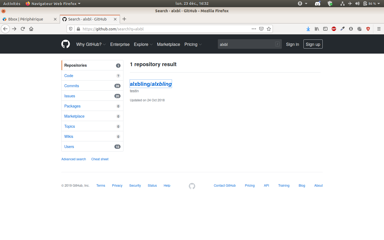Go back to previous page arrow
The image size is (384, 240).
click(5, 29)
